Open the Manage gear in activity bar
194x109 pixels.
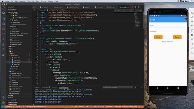pos(3,103)
